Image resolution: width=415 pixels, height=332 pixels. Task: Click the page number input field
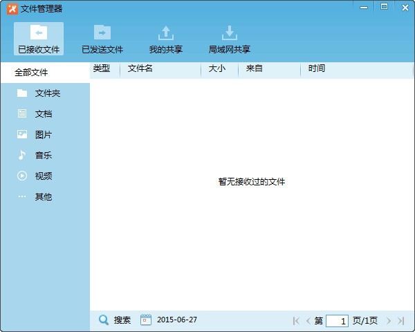pos(337,321)
